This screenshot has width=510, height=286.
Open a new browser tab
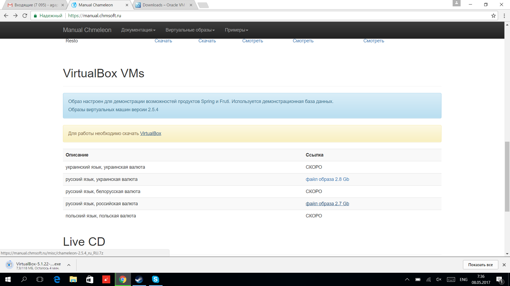(x=203, y=5)
